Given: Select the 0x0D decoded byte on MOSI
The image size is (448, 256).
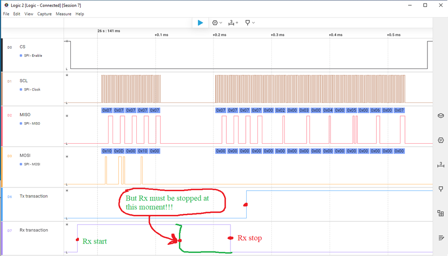Looking at the screenshot, I should [x=119, y=151].
